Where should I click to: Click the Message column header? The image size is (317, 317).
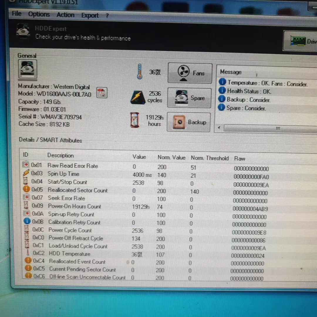click(x=231, y=72)
